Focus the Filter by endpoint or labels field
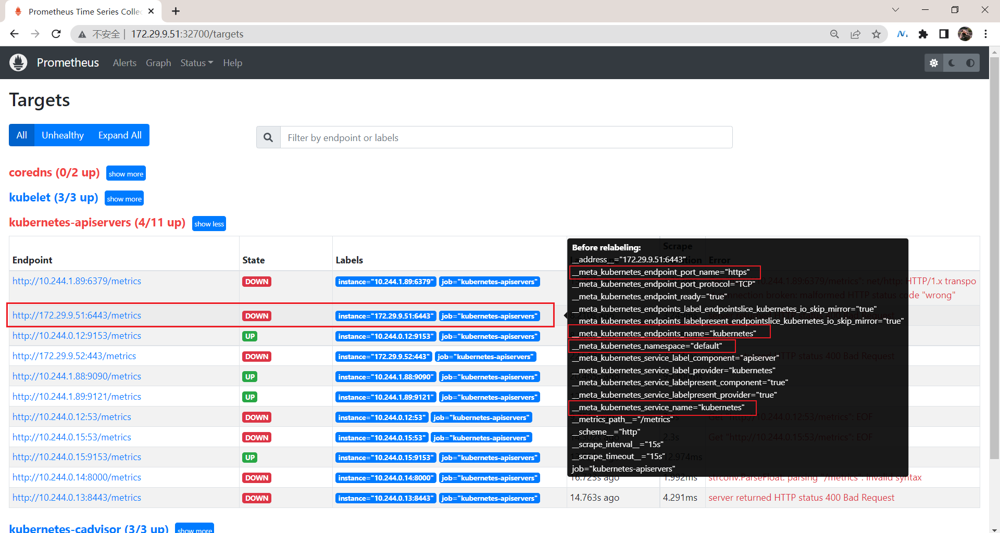The image size is (1000, 533). [x=506, y=137]
